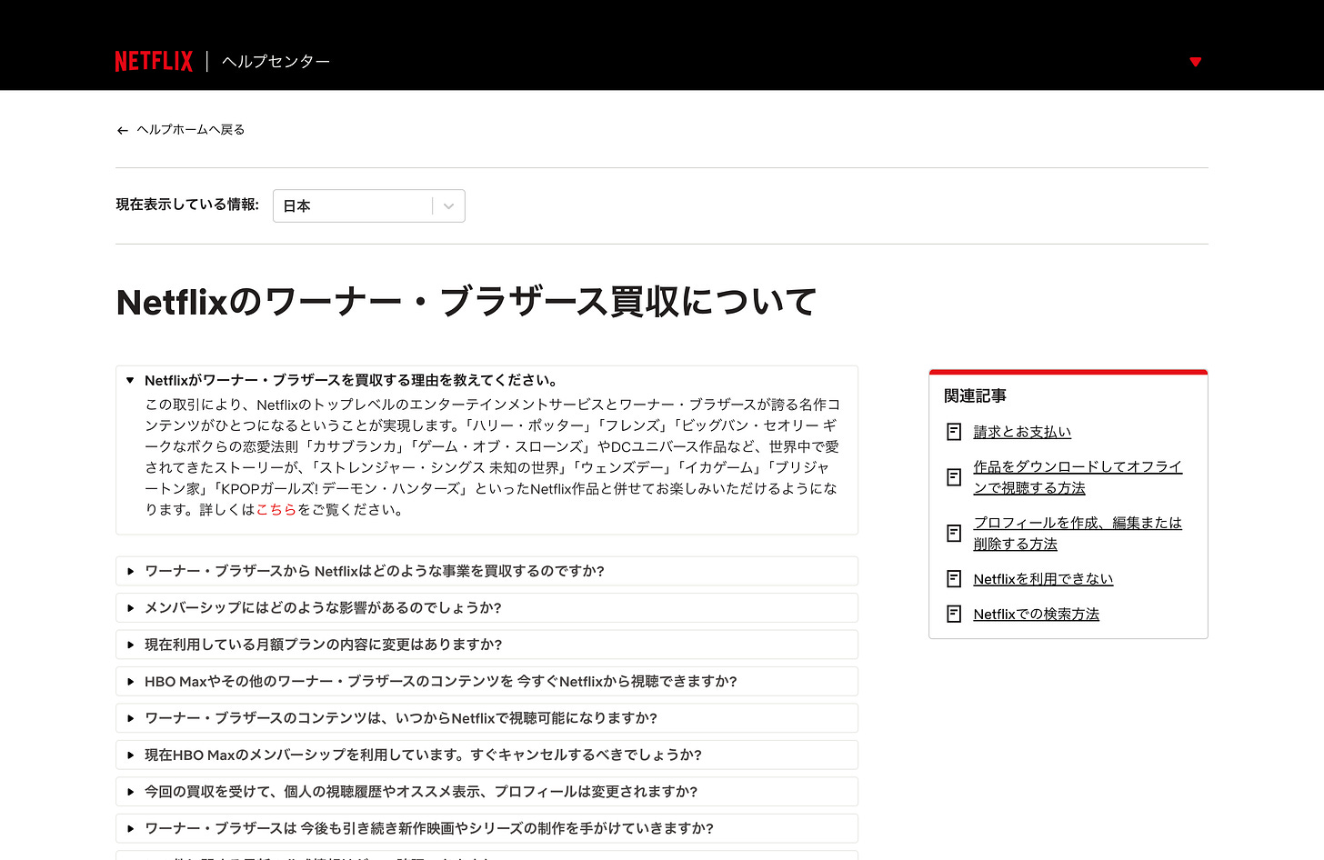The width and height of the screenshot is (1324, 860).
Task: Follow the 請求とお支払い related article link
Action: pos(1022,432)
